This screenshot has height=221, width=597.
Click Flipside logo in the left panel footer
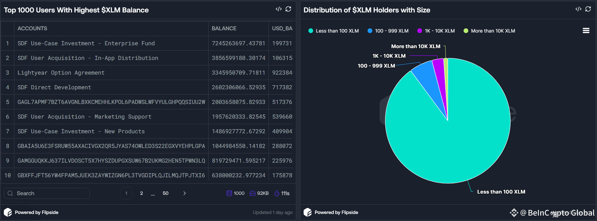tap(8, 212)
